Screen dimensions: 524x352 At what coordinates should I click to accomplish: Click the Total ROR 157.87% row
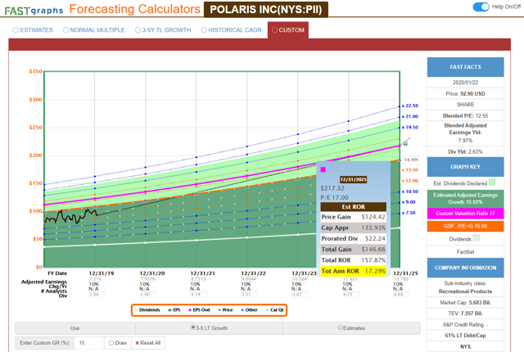[x=353, y=260]
